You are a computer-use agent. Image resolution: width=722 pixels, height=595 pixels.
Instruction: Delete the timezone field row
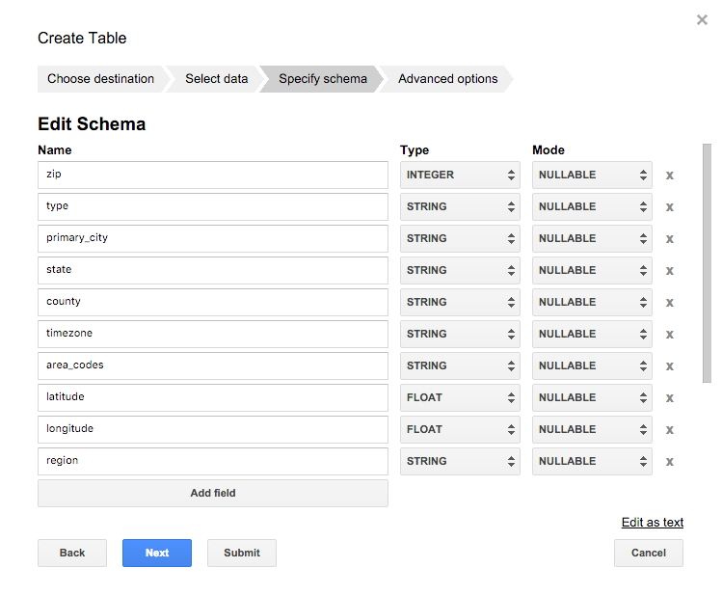click(x=669, y=335)
